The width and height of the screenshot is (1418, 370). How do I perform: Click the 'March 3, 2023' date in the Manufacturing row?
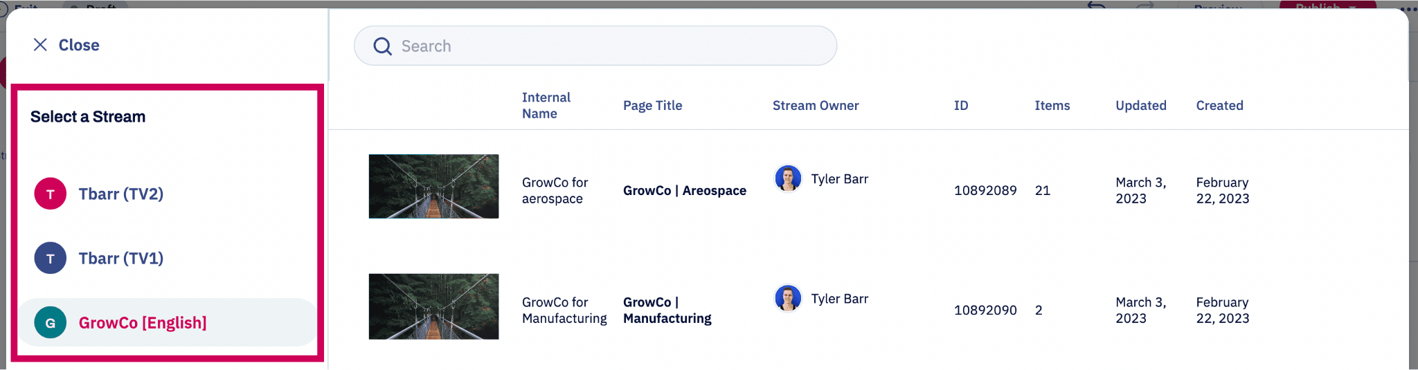click(x=1141, y=310)
